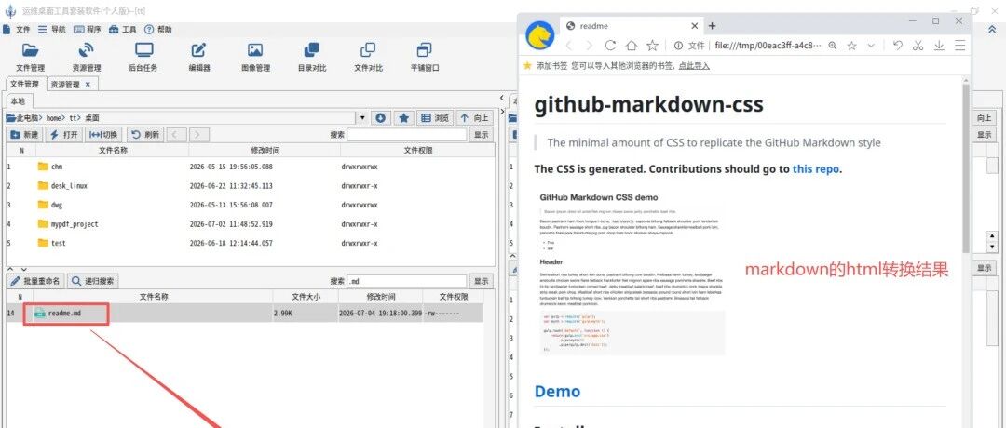Open the 导航 menu
Image resolution: width=1006 pixels, height=428 pixels.
pyautogui.click(x=52, y=30)
